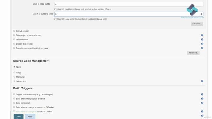
Task: Click the Days to keep builds label
Action: [x=41, y=4]
